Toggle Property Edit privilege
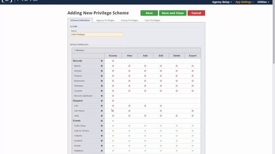Viewport: 275px width, 154px height. click(161, 76)
